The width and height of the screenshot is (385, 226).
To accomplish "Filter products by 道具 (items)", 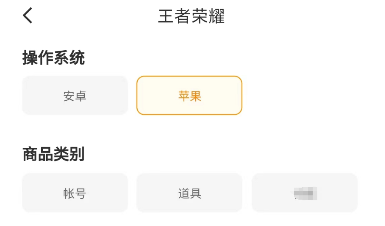I will click(189, 193).
